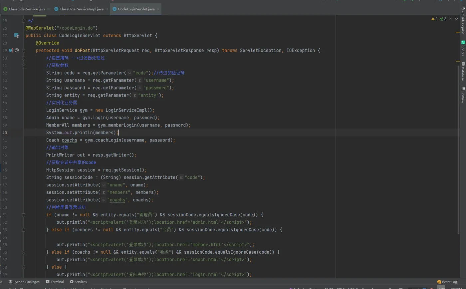466x289 pixels.
Task: Close the ClassOderServiceImpl.java tab
Action: pos(107,9)
